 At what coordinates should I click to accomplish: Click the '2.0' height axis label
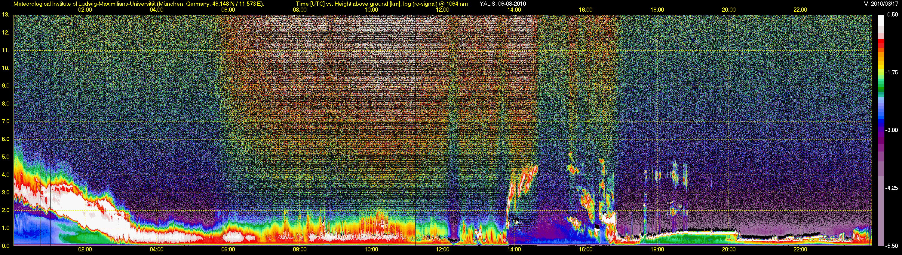pos(6,210)
